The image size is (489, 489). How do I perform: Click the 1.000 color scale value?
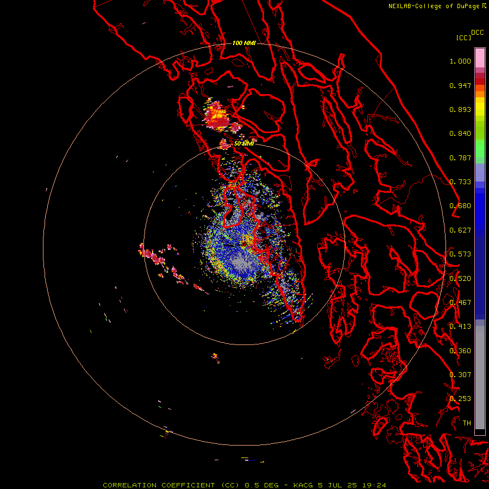[x=460, y=61]
